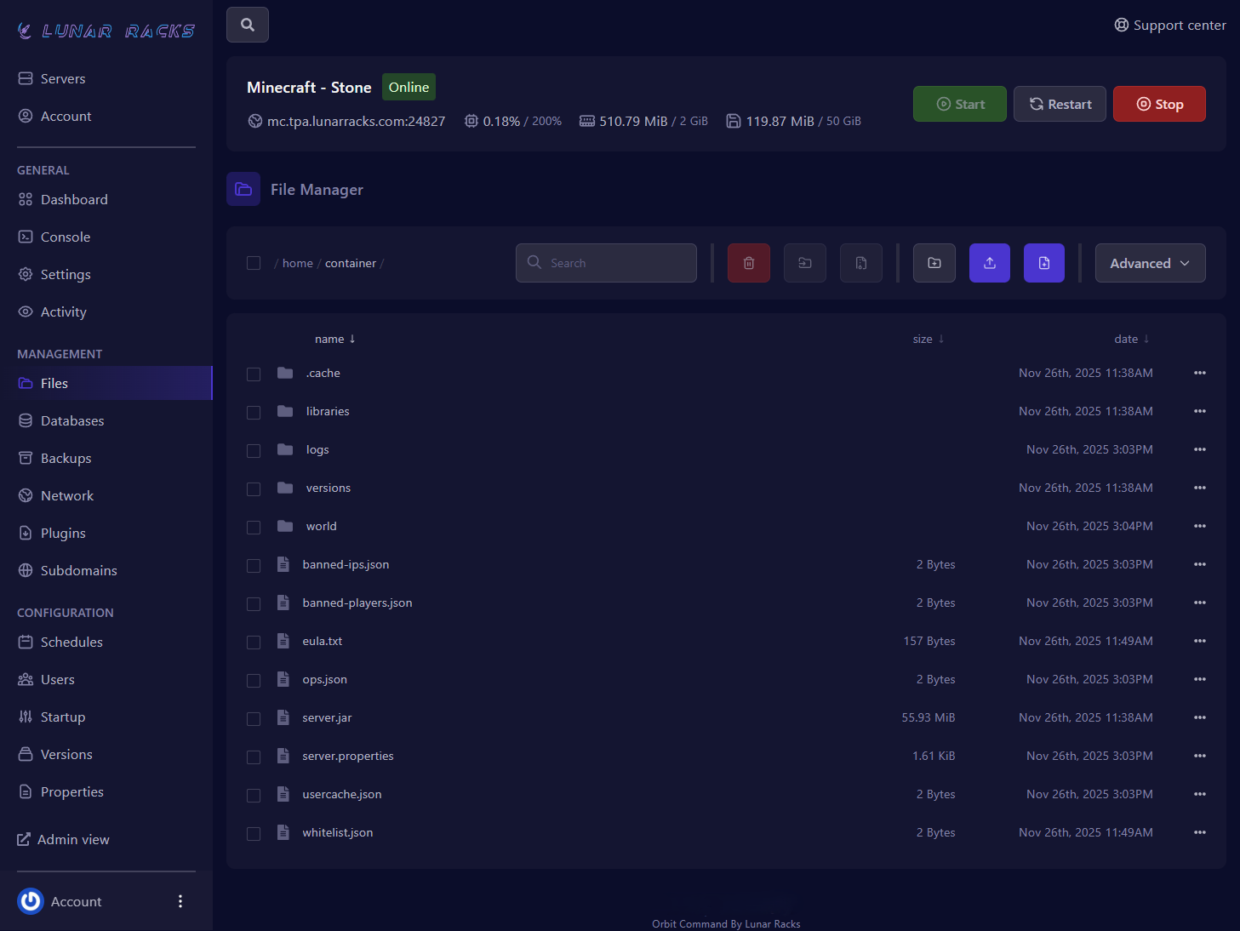Expand the Advanced dropdown

(1149, 263)
